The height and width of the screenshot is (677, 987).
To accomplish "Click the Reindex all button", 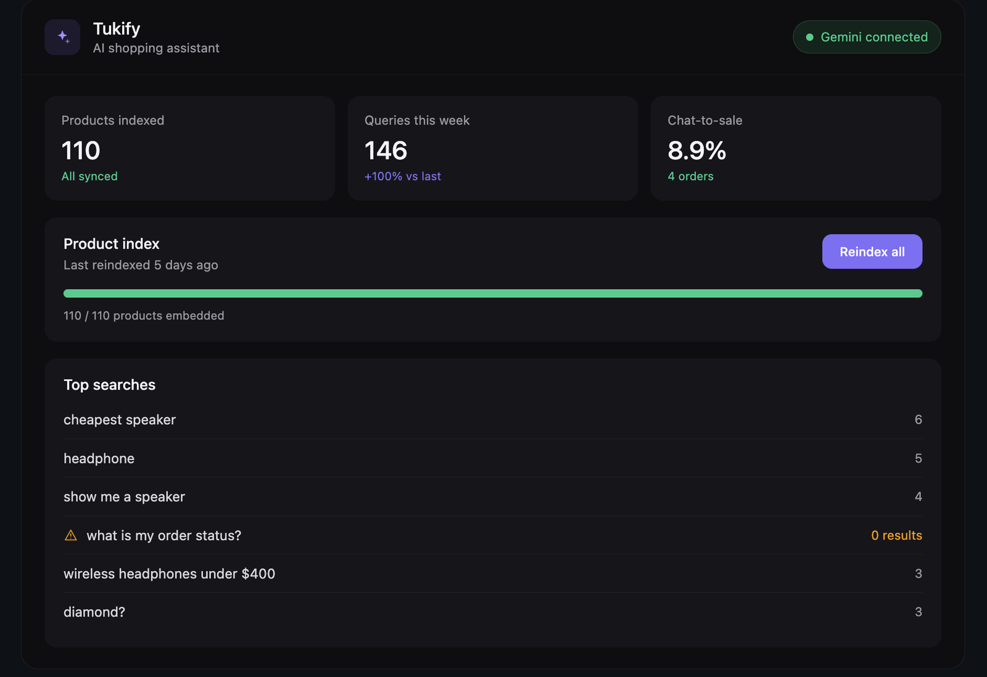I will pyautogui.click(x=872, y=252).
